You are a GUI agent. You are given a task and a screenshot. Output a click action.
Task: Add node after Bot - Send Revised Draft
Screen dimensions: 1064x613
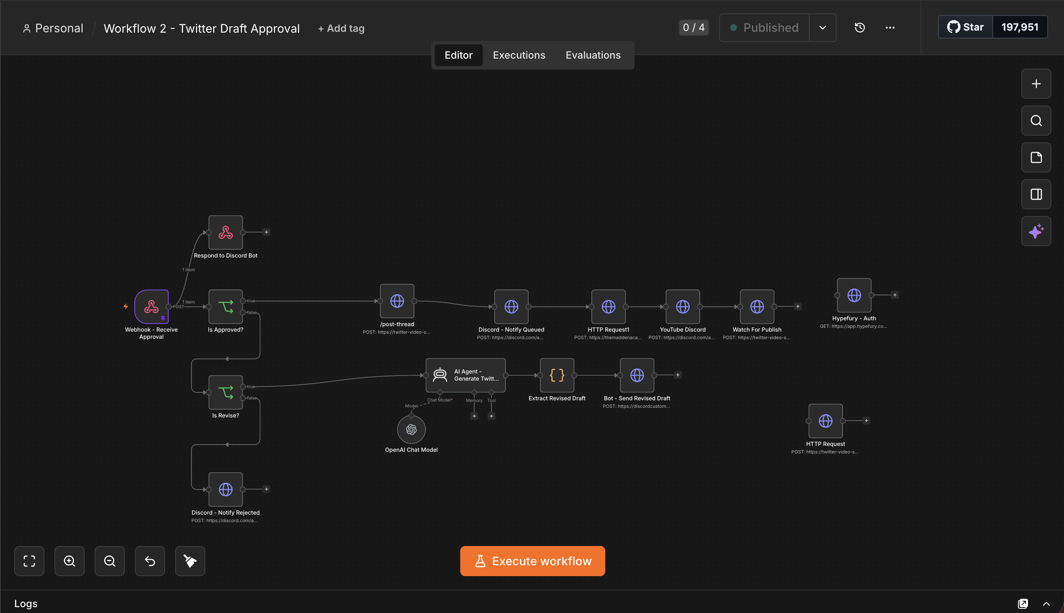677,375
